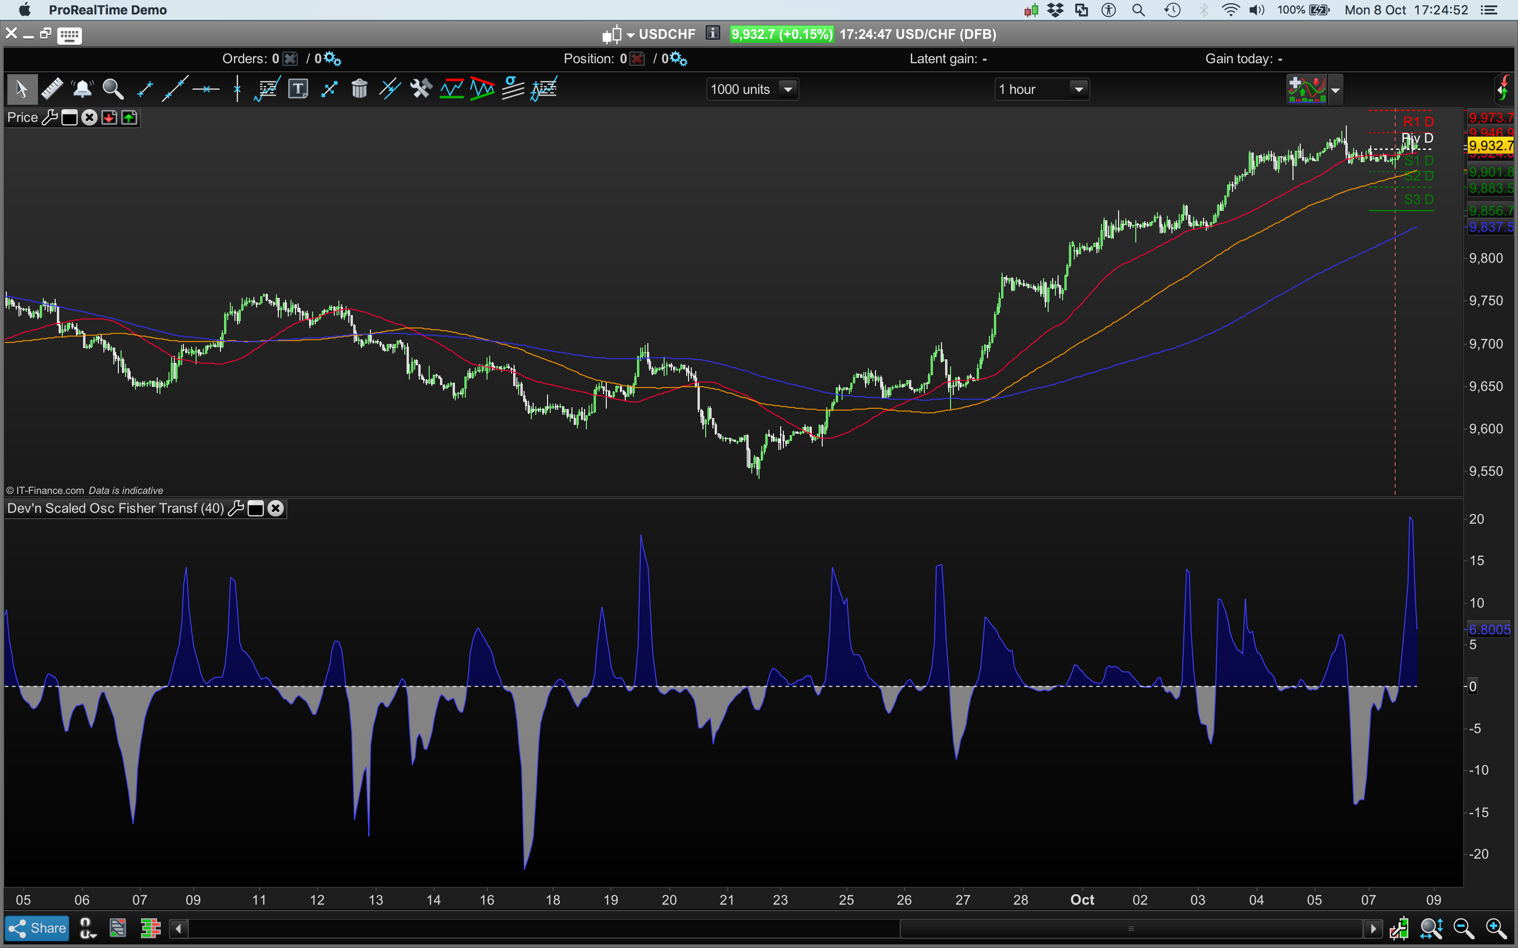
Task: Select the trash tool to delete drawings
Action: (x=360, y=89)
